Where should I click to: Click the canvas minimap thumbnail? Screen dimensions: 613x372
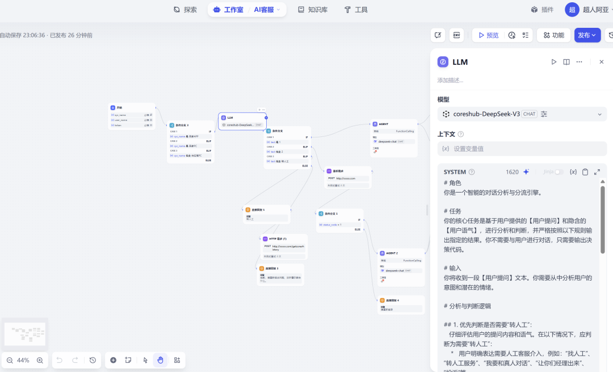(x=24, y=334)
